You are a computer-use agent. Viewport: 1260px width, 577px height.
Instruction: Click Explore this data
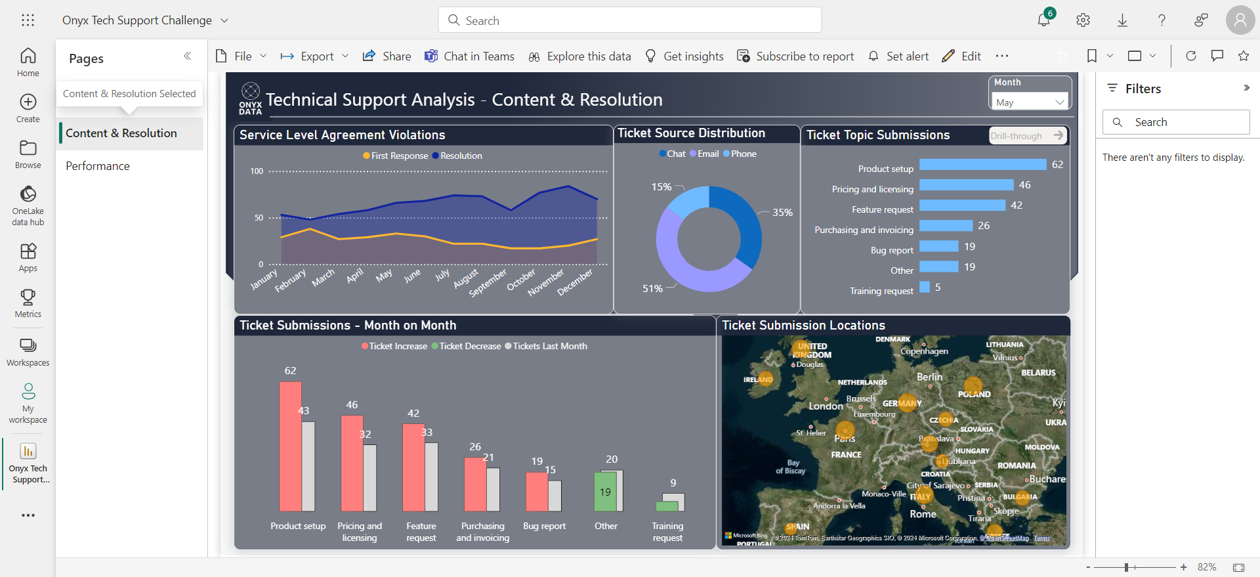(x=579, y=56)
